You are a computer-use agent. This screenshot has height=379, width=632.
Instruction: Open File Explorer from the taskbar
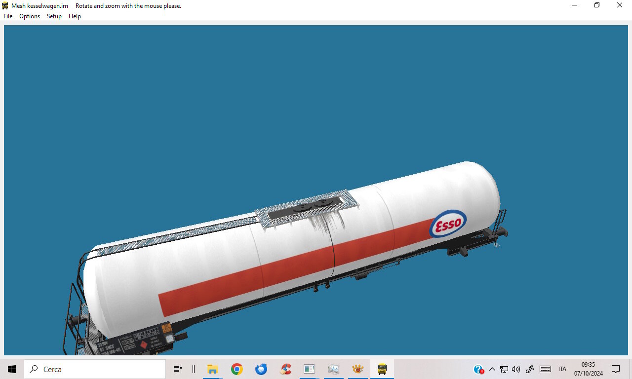coord(212,369)
